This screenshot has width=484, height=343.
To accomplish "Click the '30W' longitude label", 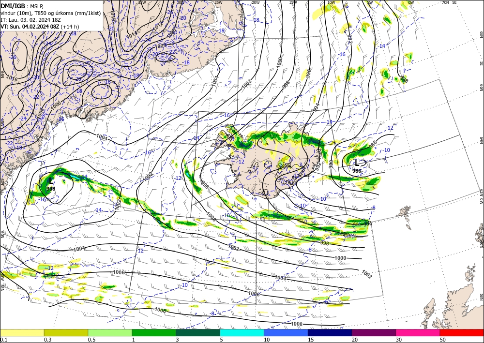I will pos(180,2).
